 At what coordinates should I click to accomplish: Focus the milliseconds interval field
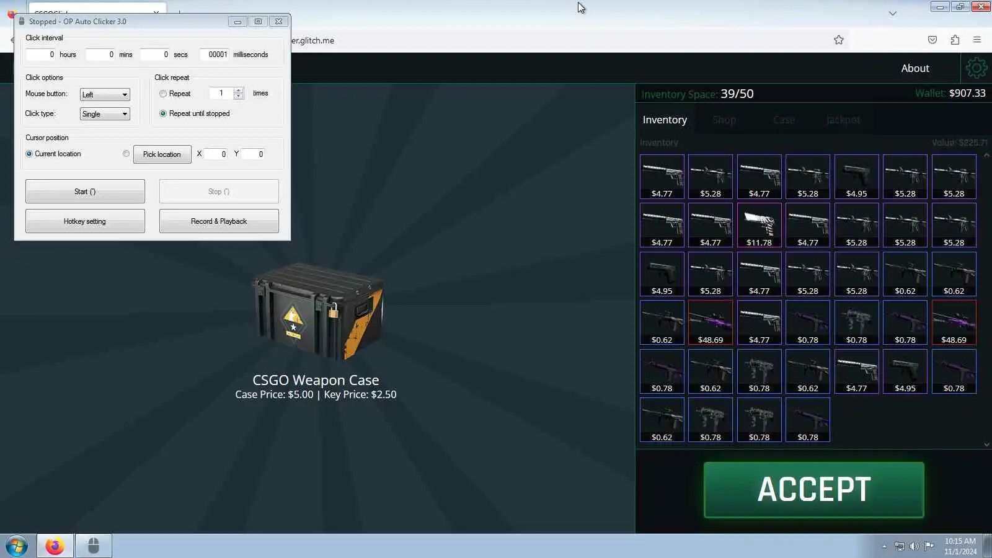215,55
